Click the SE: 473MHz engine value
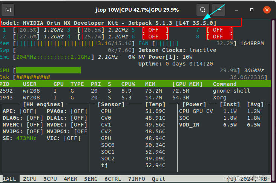Screen dimensions: 276x183 coord(19,138)
